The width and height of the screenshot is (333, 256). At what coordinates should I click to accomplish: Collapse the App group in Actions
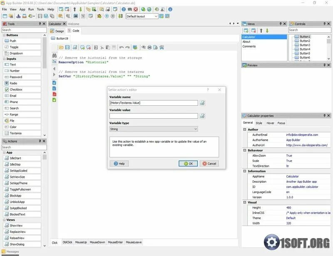(4, 152)
